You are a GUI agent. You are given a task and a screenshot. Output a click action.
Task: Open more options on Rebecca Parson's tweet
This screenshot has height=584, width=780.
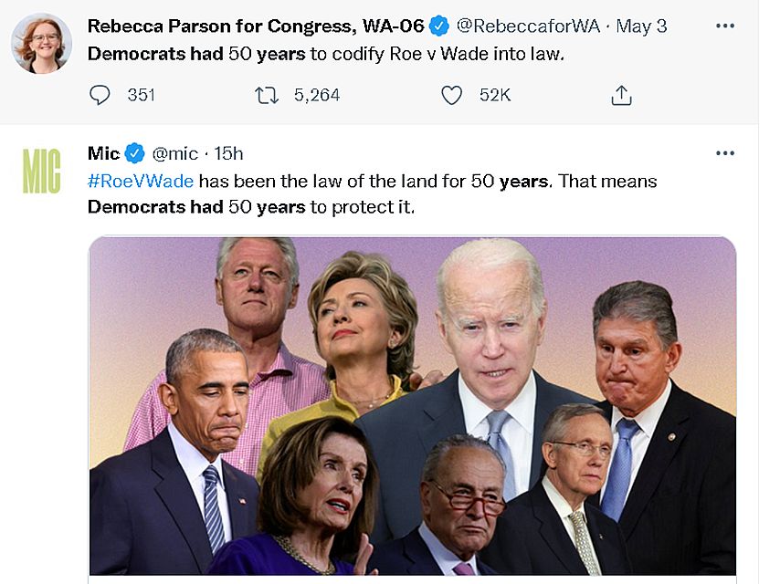click(x=725, y=26)
